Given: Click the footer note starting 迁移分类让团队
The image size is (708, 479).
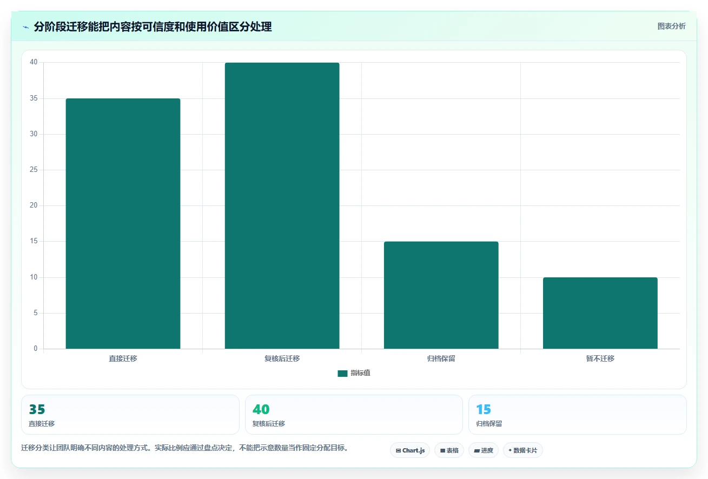Looking at the screenshot, I should pyautogui.click(x=186, y=448).
